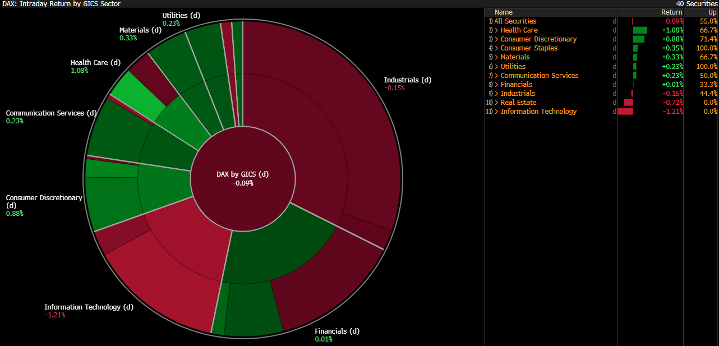
Task: Click the Financials (d) chart label
Action: (x=337, y=331)
